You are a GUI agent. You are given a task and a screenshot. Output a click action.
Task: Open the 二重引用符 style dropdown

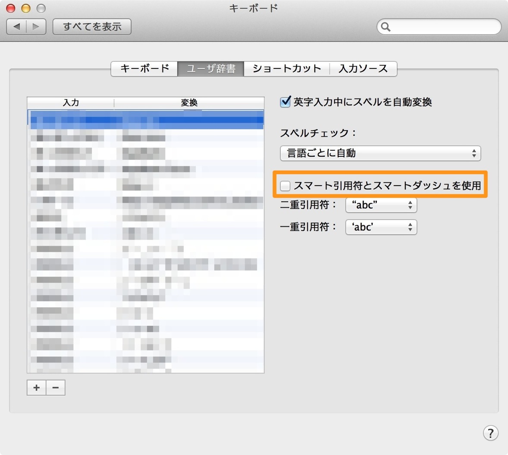click(381, 205)
